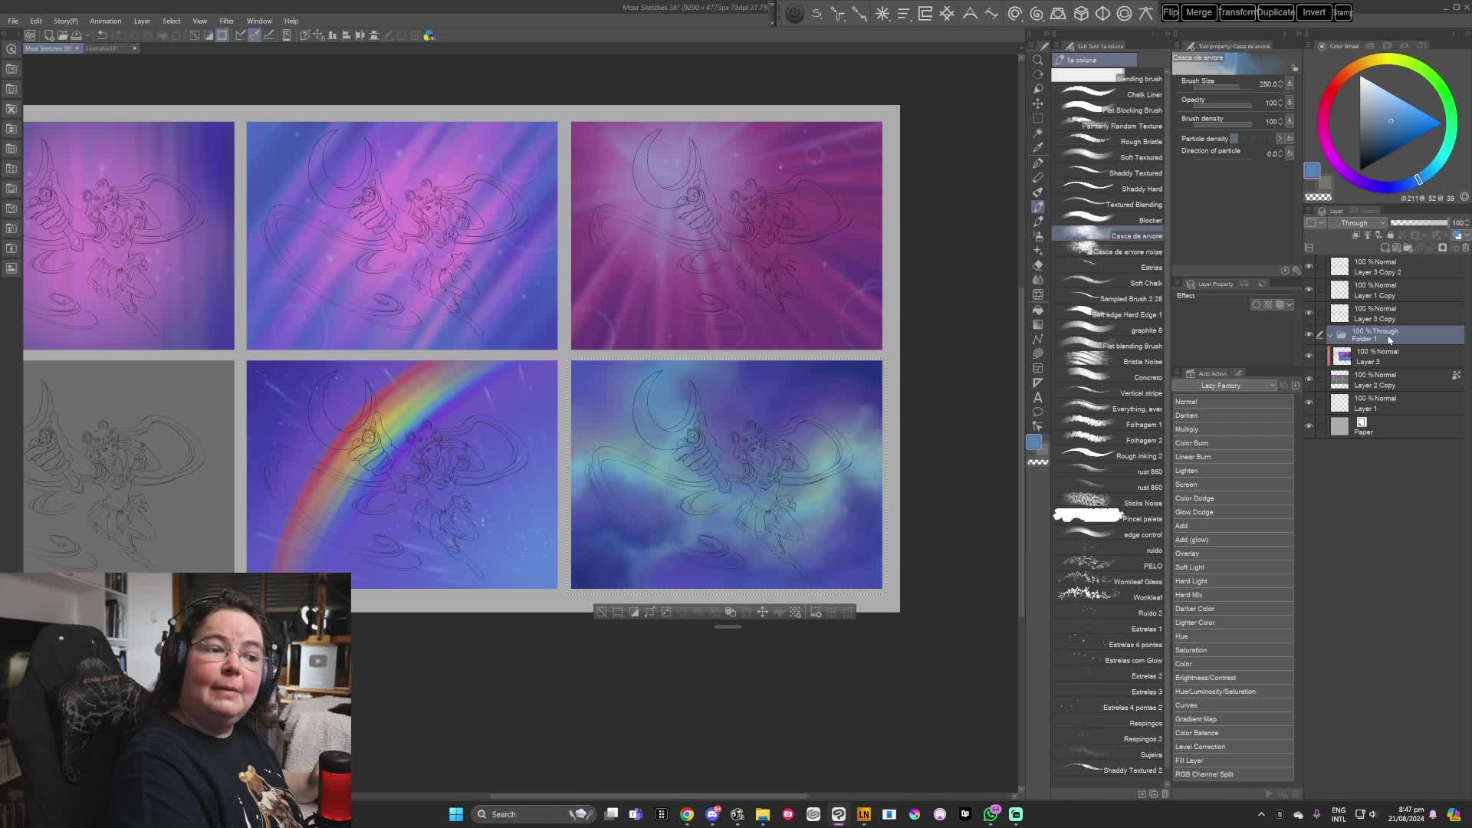This screenshot has width=1472, height=828.
Task: Click the Save icon in command bar
Action: point(76,35)
